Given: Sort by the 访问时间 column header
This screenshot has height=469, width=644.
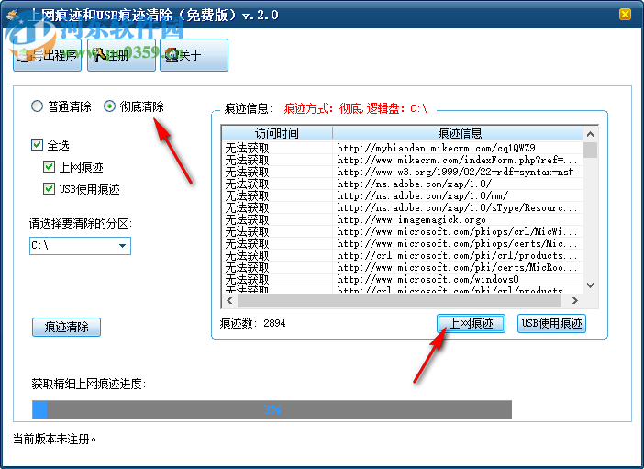Looking at the screenshot, I should coord(277,133).
